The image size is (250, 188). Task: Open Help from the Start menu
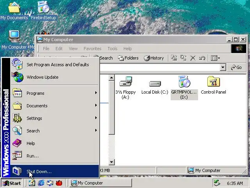(55, 143)
